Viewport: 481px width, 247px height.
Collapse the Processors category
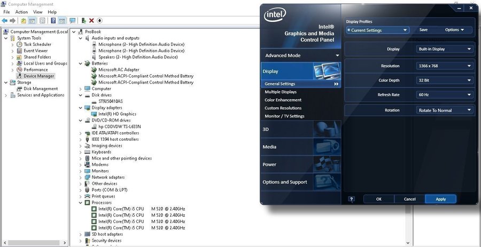(x=80, y=203)
